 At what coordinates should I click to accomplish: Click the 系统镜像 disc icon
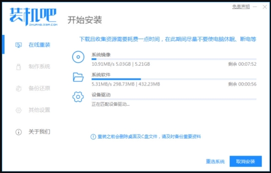pyautogui.click(x=78, y=57)
